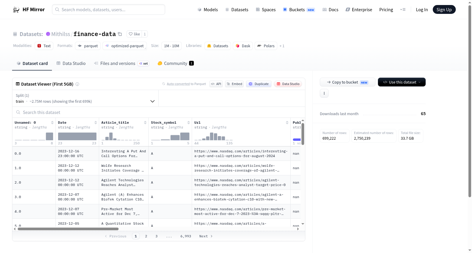The image size is (472, 253).
Task: Click Copy to bucket button
Action: point(348,82)
